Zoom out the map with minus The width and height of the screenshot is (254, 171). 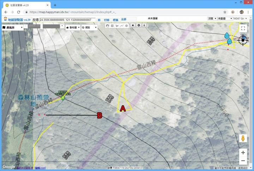[243, 161]
